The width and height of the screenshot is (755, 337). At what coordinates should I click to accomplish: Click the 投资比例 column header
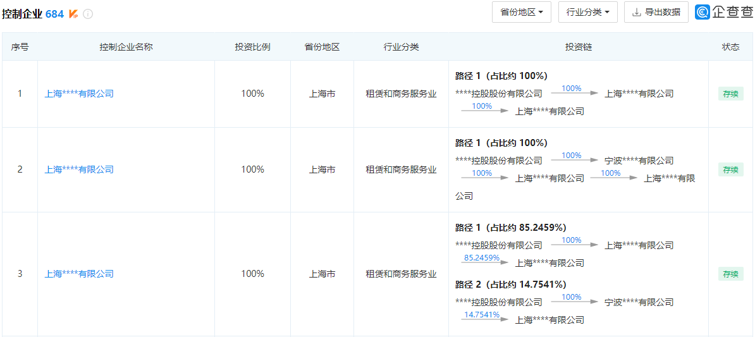[x=252, y=47]
